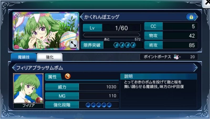Click right chevron of フィリアブラッサムボム header
Image resolution: width=210 pixels, height=119 pixels.
click(196, 68)
